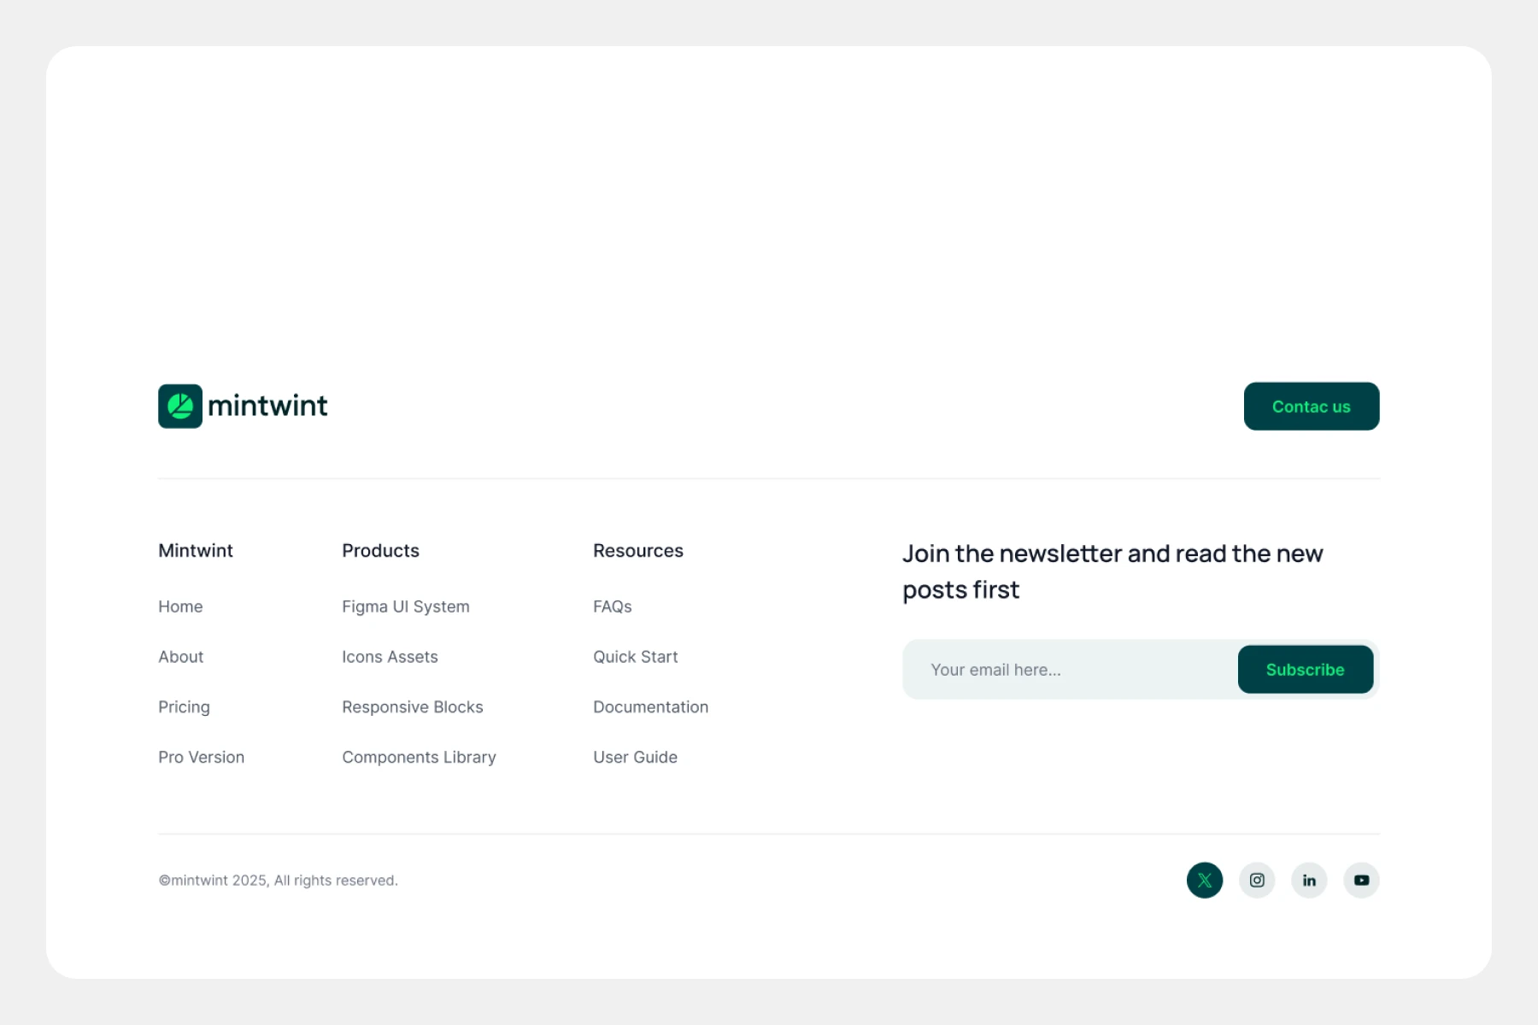Go to the Documentation link
Screen dimensions: 1538x1025
pyautogui.click(x=651, y=707)
